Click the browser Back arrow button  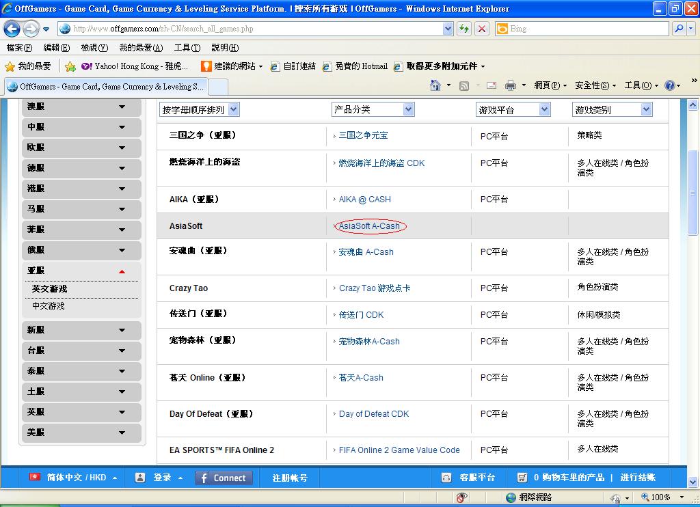(12, 29)
